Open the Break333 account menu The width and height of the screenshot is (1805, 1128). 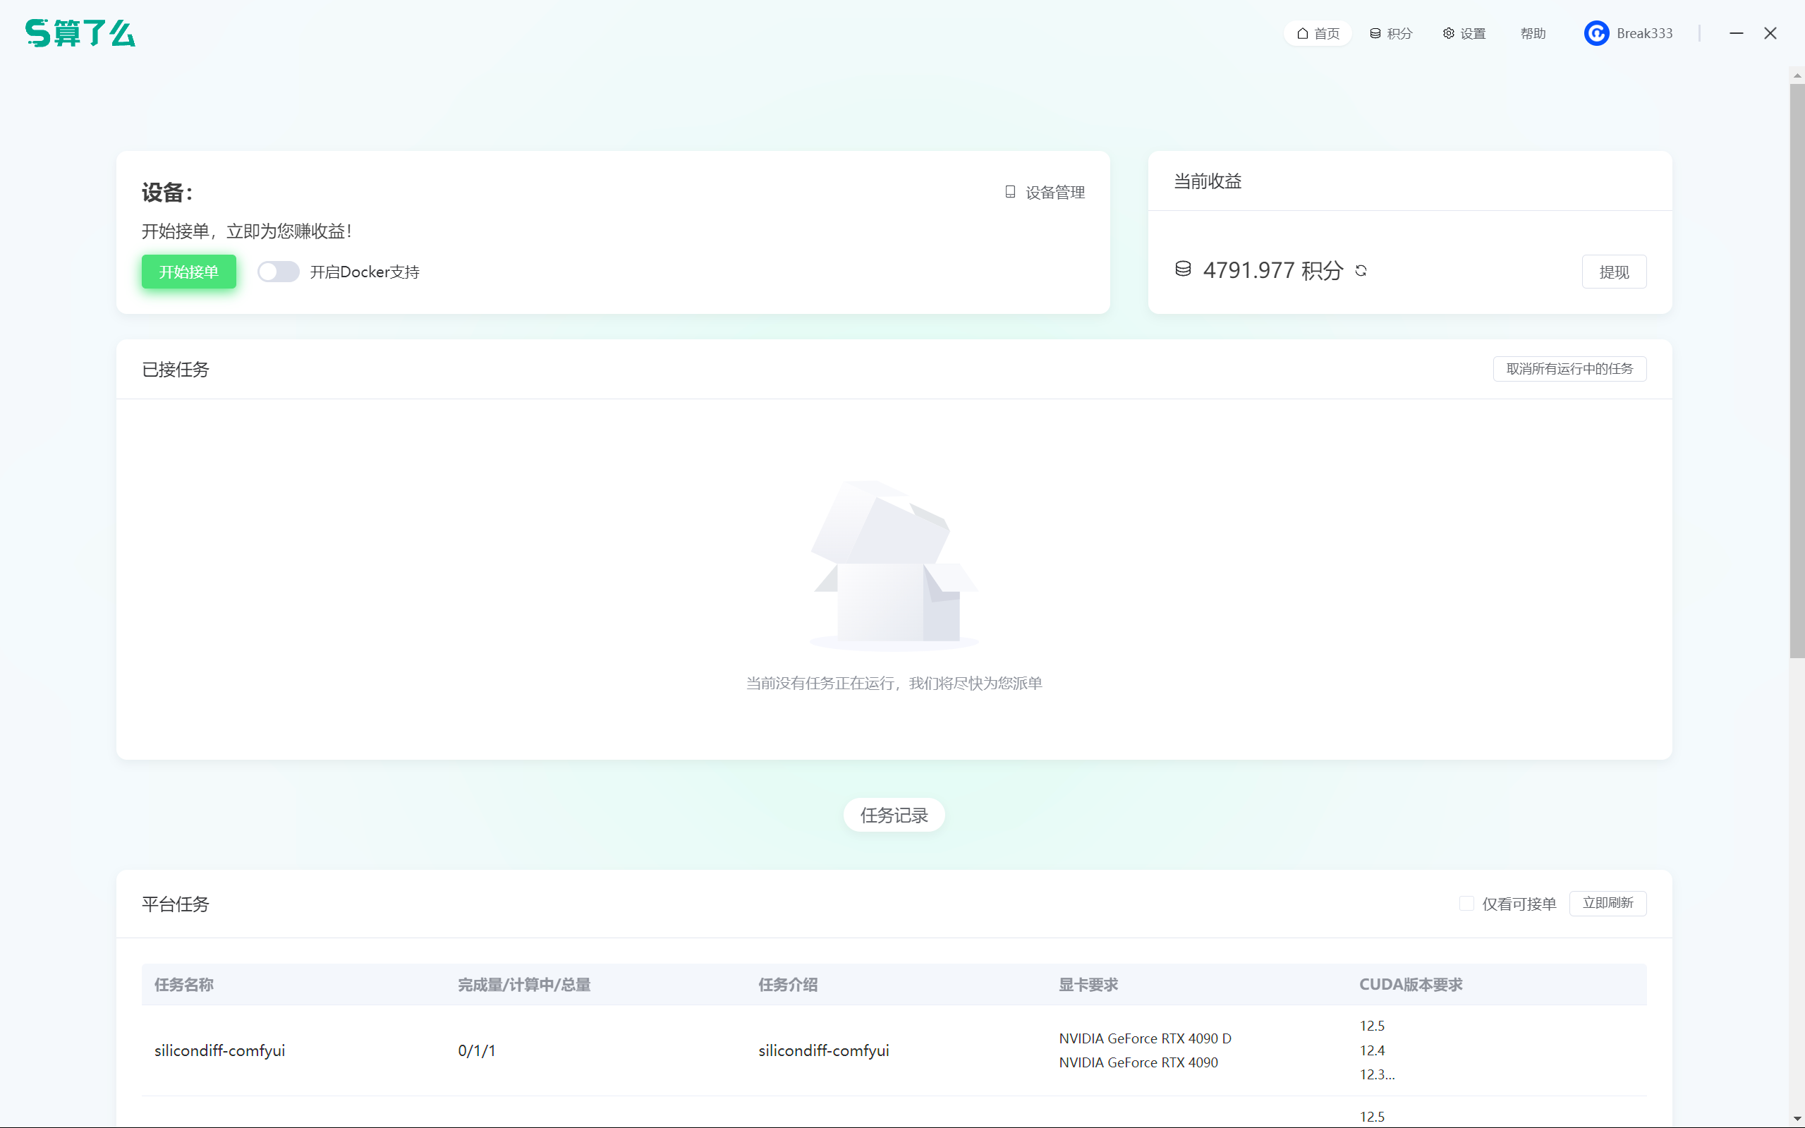coord(1644,34)
